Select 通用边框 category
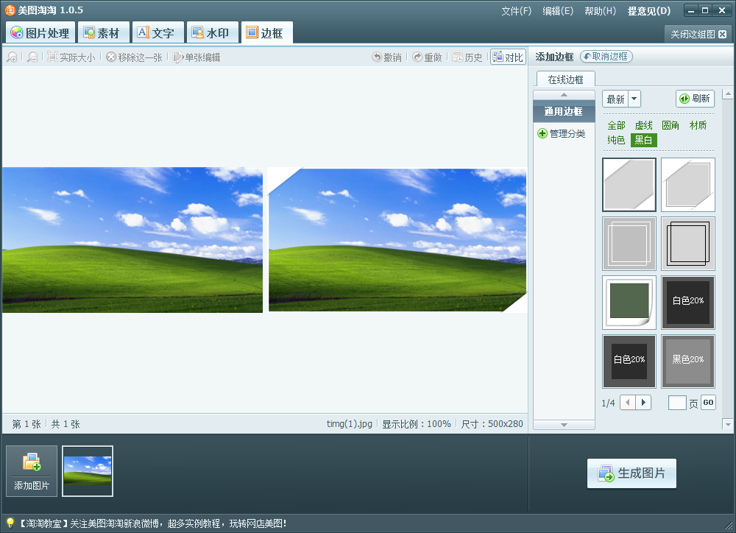 pos(564,111)
